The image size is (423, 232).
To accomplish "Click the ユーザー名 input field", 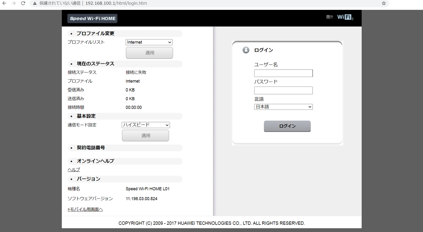I will [283, 73].
